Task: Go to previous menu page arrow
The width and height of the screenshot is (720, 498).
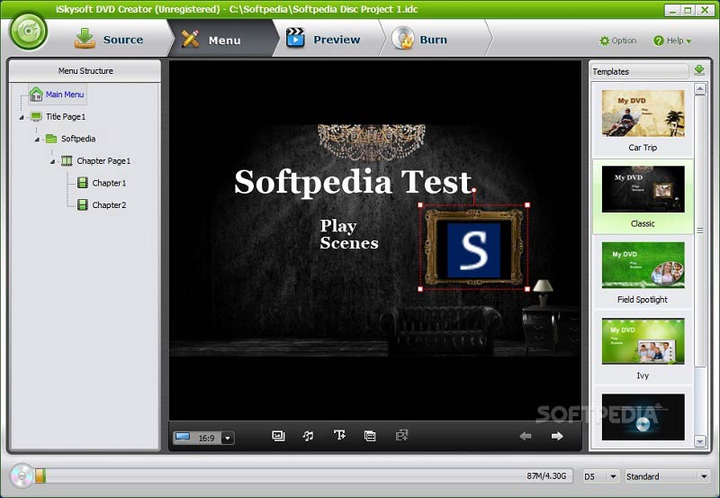Action: pyautogui.click(x=526, y=436)
